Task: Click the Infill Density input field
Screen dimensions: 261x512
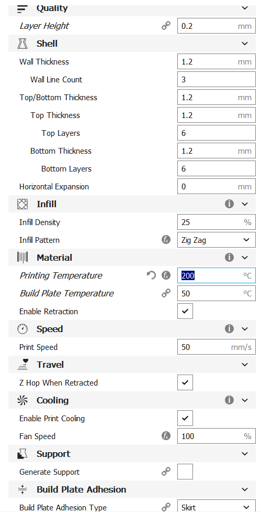Action: (217, 222)
